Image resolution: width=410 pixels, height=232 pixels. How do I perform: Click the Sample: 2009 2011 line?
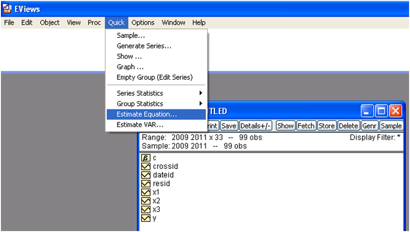coord(194,146)
